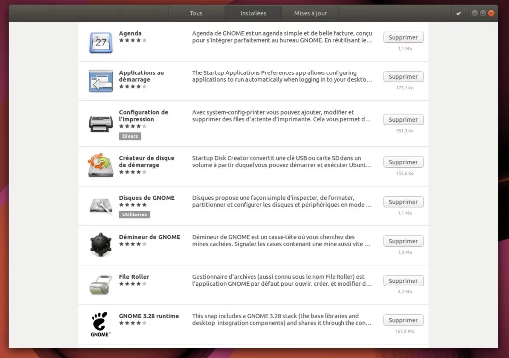
Task: Open the Agenda calendar app icon
Action: pyautogui.click(x=101, y=42)
